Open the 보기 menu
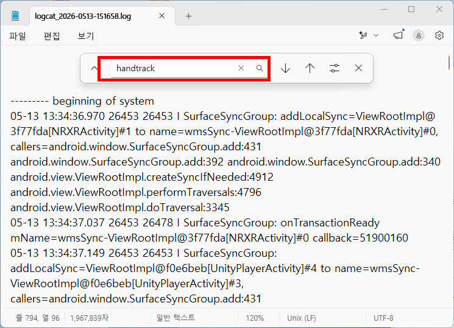This screenshot has width=454, height=328. point(86,36)
